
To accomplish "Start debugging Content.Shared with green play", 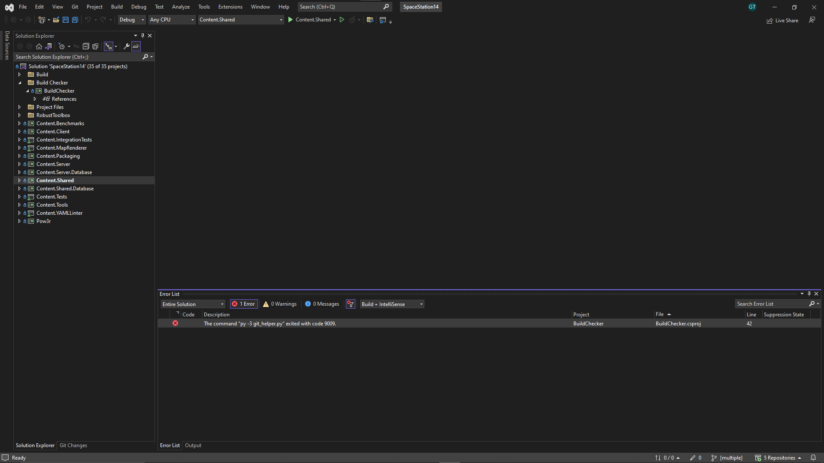I will (x=291, y=20).
